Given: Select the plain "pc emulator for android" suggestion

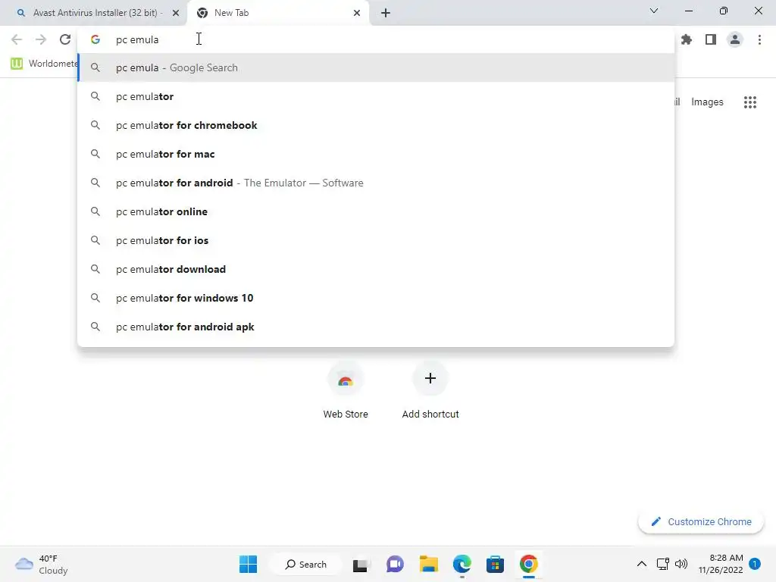Looking at the screenshot, I should [x=376, y=183].
